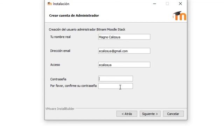Focus the 'Dirección email' text field

pyautogui.click(x=124, y=51)
